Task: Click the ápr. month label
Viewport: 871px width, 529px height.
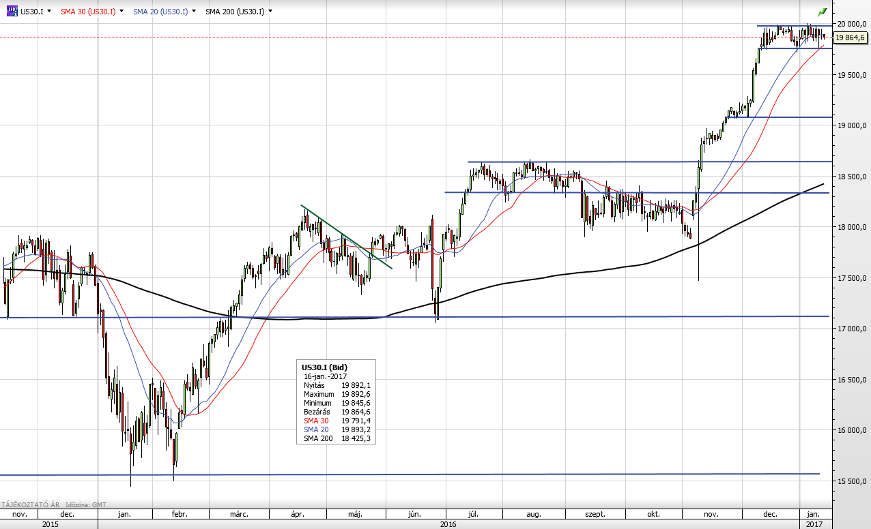Action: pos(298,514)
